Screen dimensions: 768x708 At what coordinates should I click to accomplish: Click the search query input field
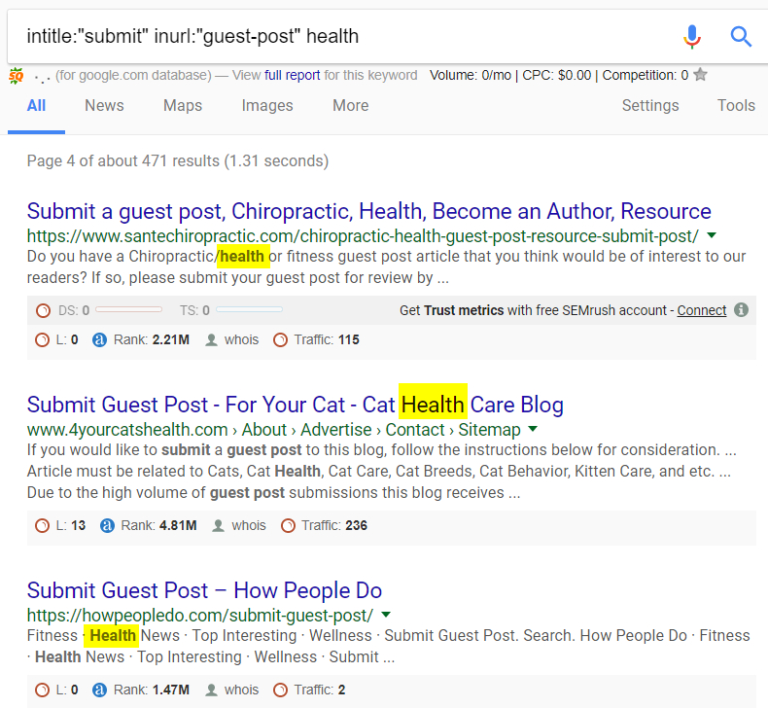coord(343,36)
